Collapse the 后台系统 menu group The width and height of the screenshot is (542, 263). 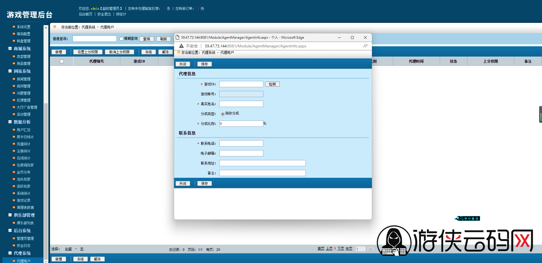tap(10, 231)
